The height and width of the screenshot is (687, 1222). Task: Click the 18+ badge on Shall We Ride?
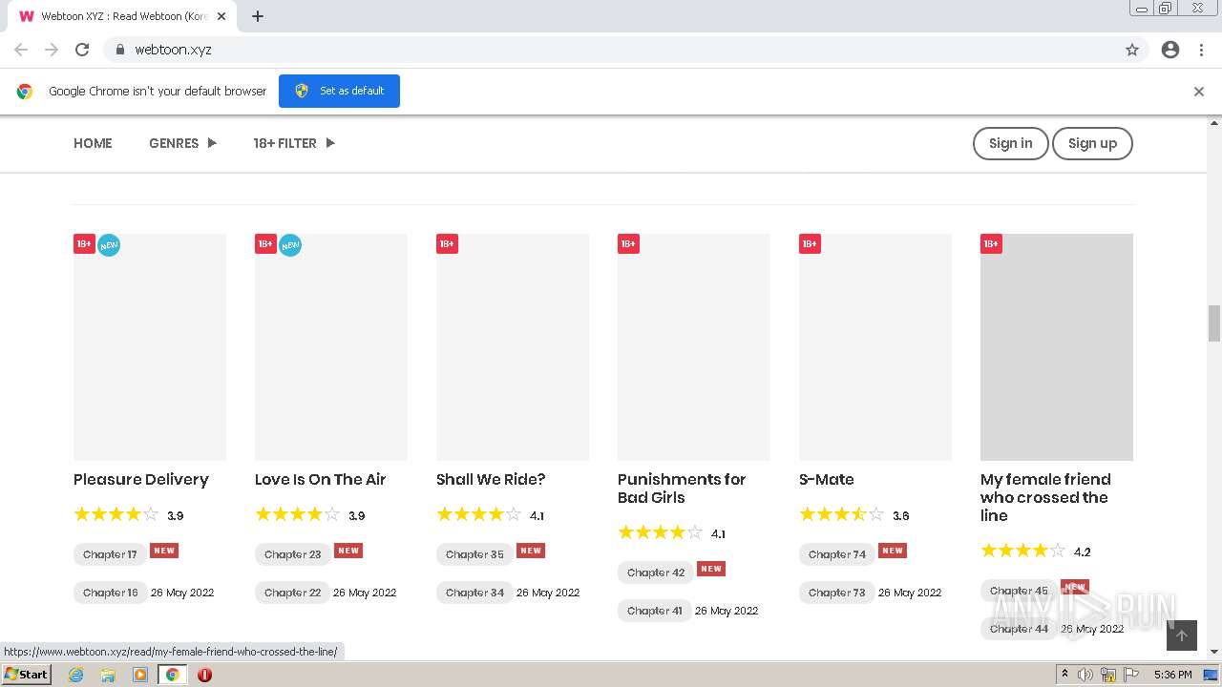pyautogui.click(x=447, y=244)
